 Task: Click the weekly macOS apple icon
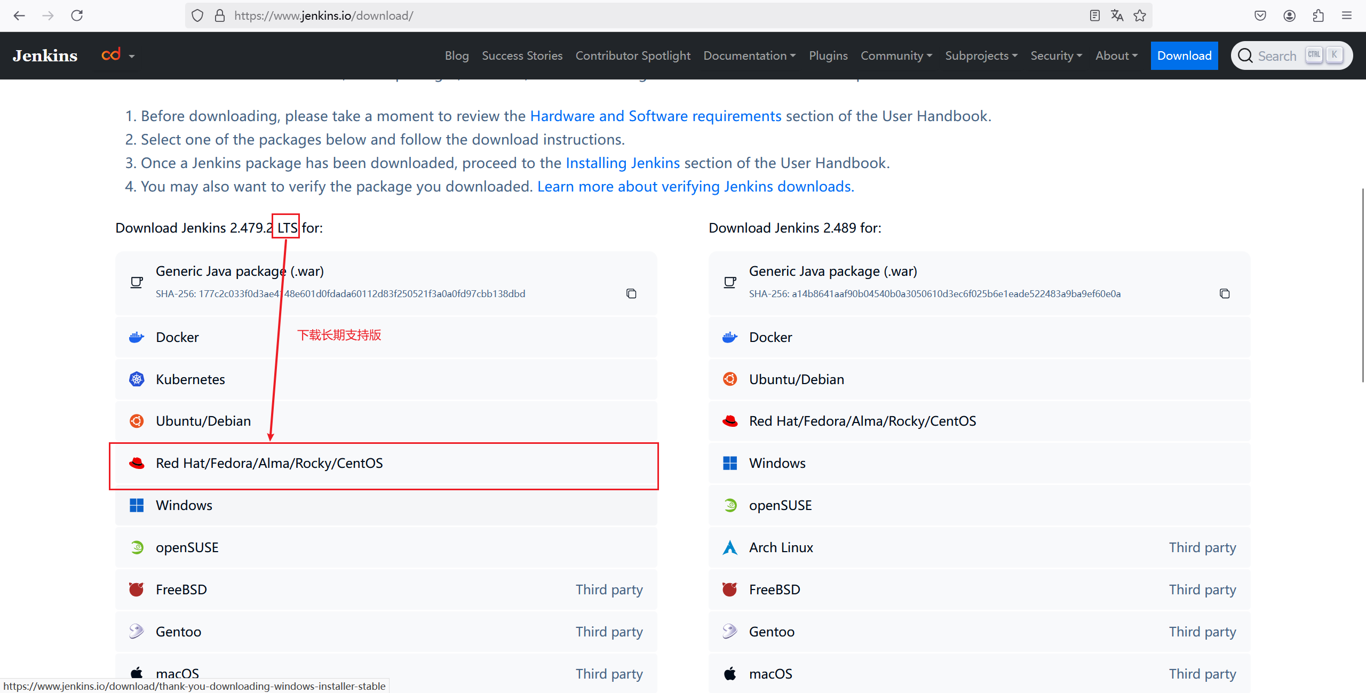tap(730, 674)
